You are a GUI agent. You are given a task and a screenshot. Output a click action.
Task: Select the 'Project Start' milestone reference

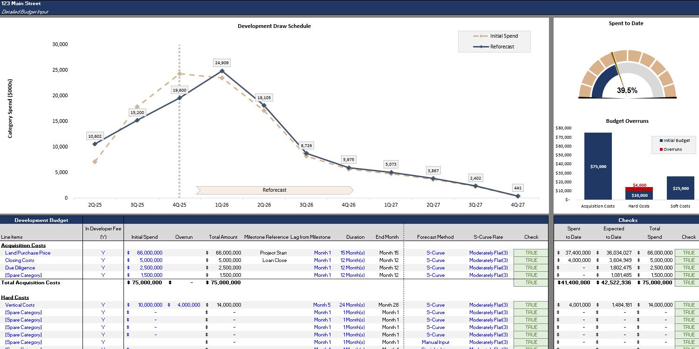274,253
